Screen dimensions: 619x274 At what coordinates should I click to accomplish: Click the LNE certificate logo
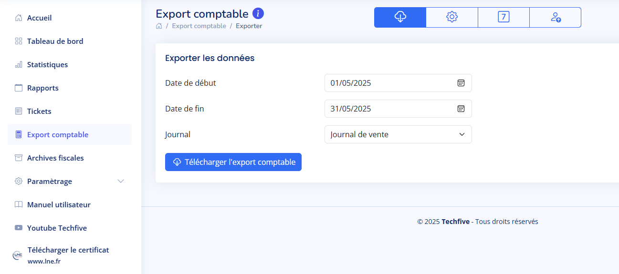(18, 255)
